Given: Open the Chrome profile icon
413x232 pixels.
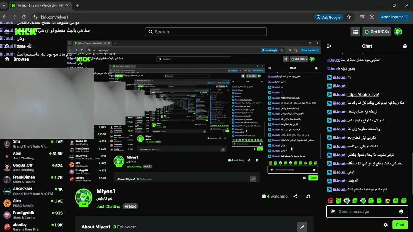Looking at the screenshot, I should click(x=372, y=17).
